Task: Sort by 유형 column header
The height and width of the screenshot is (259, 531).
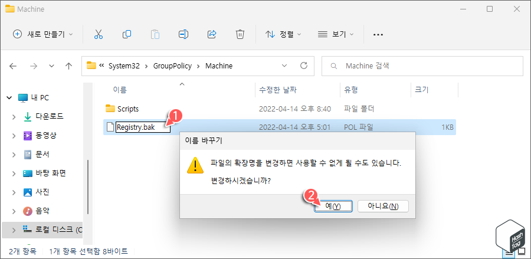Action: click(x=351, y=90)
